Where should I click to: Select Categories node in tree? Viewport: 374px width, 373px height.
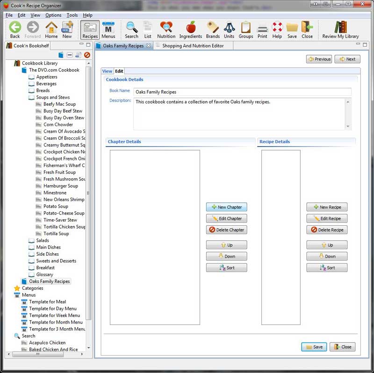pos(32,288)
